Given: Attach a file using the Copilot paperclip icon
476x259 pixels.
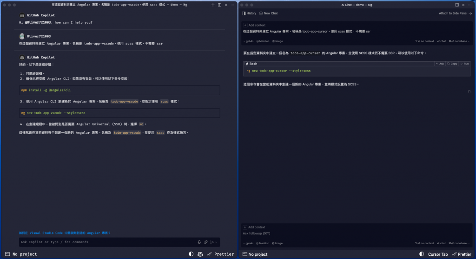Looking at the screenshot, I should click(206, 242).
